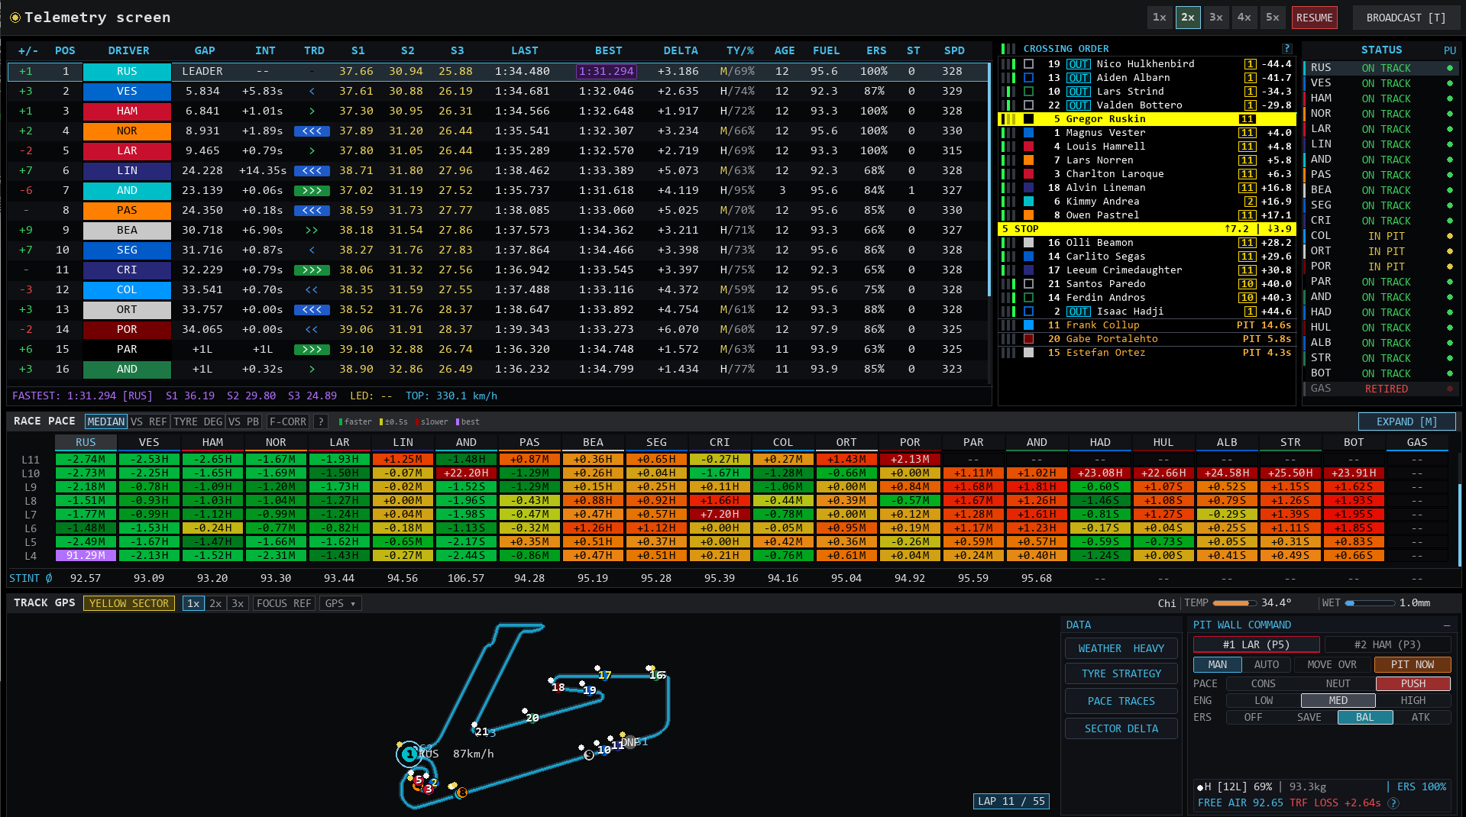
Task: Click the green PU status dot for RUS
Action: (x=1449, y=68)
